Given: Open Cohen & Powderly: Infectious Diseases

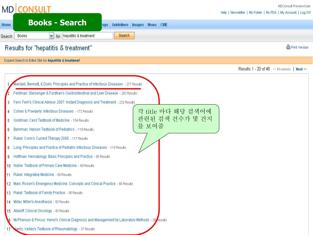Looking at the screenshot, I should pos(43,111).
